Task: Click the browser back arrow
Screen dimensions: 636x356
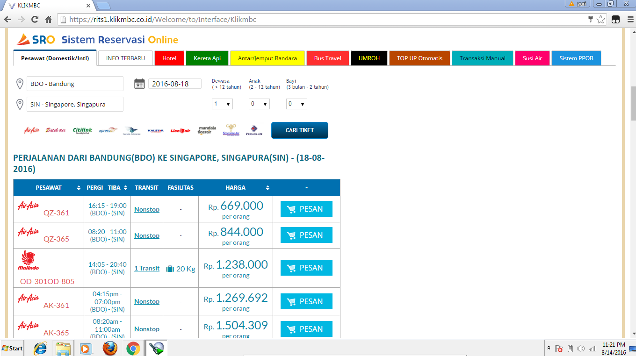Action: (x=7, y=20)
